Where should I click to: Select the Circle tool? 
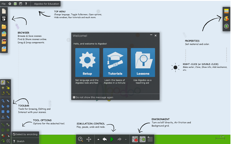coord(8,112)
